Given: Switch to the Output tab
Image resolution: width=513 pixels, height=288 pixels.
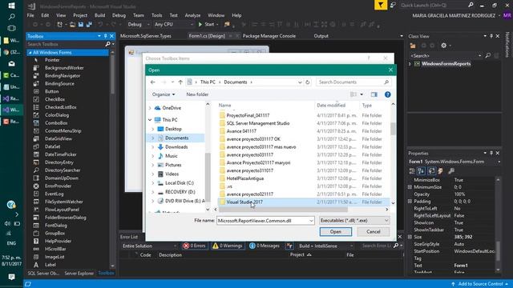Looking at the screenshot, I should click(x=321, y=36).
